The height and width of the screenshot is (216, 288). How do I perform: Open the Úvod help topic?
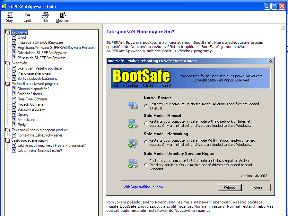[22, 37]
